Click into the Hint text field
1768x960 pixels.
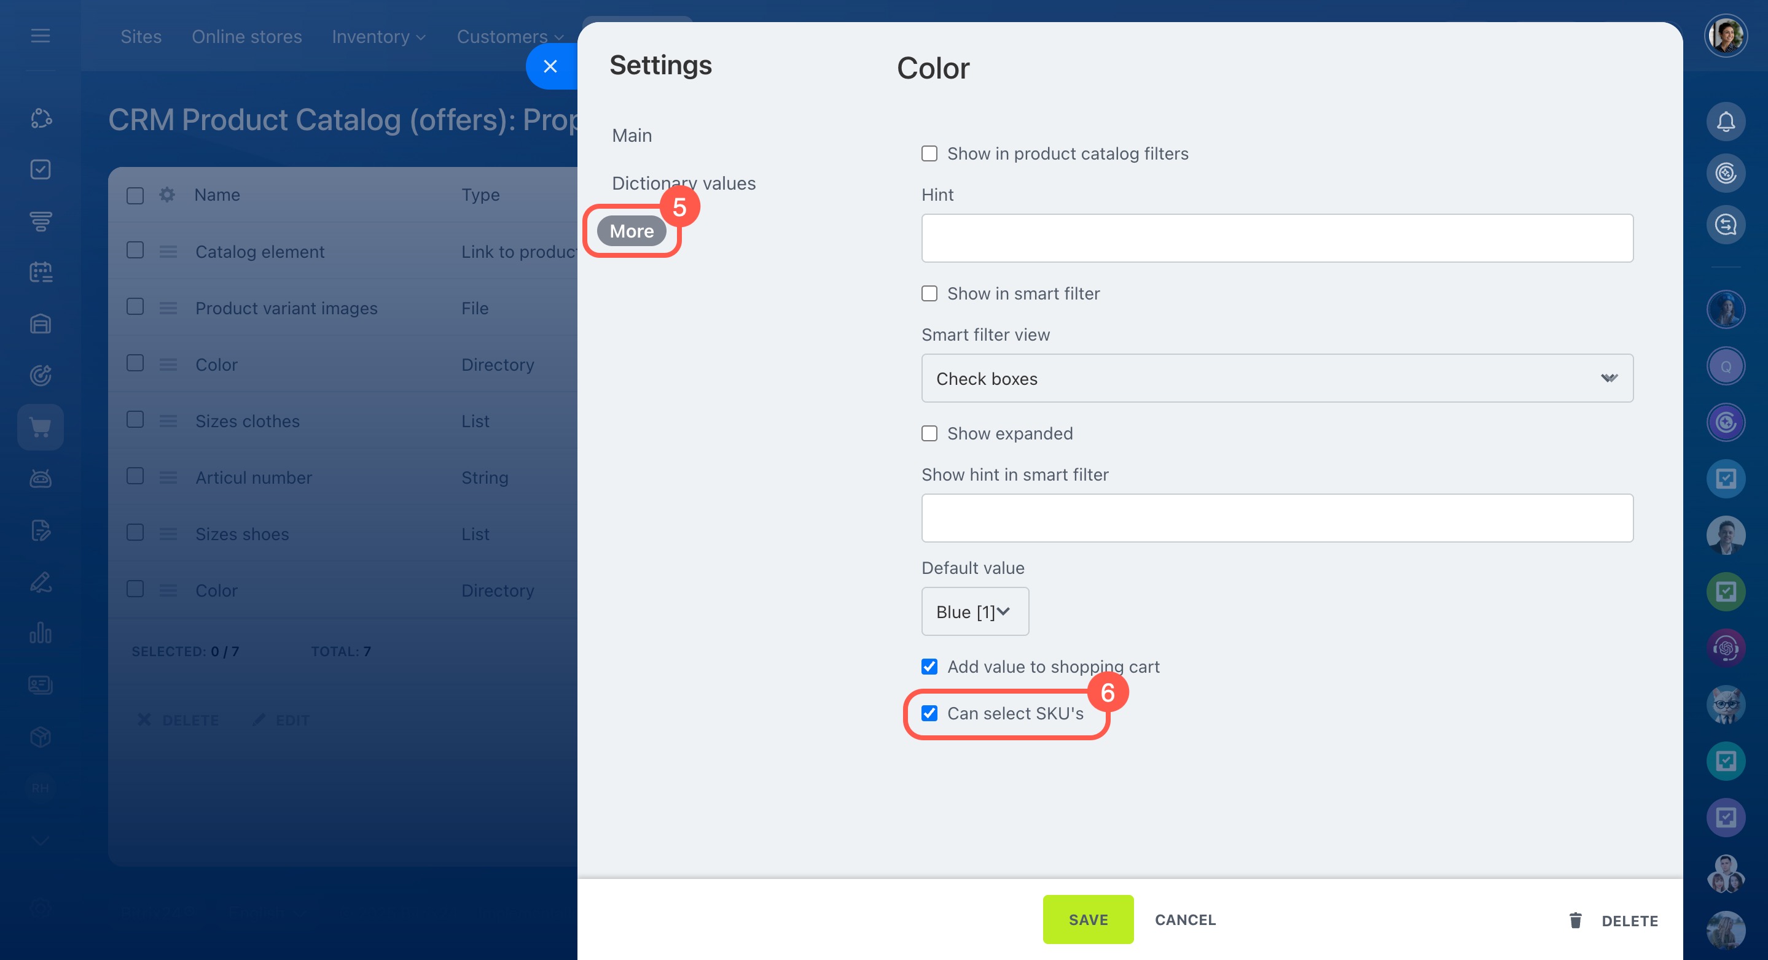[x=1277, y=238]
